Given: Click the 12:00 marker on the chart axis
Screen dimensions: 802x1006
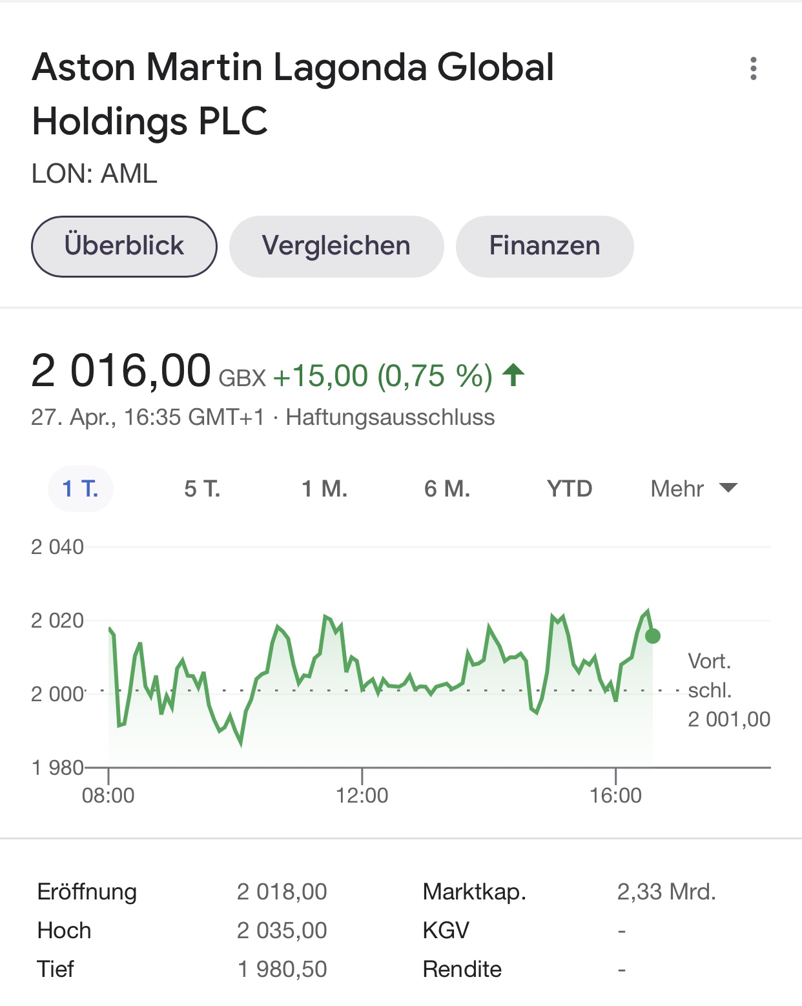Looking at the screenshot, I should (362, 795).
